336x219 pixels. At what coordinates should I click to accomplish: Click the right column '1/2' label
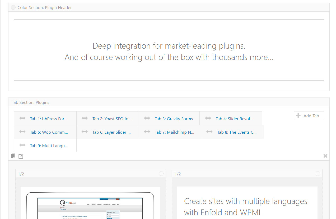point(178,174)
